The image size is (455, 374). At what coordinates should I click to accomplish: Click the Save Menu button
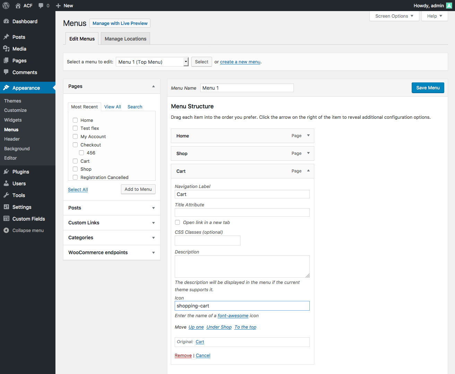(x=428, y=88)
